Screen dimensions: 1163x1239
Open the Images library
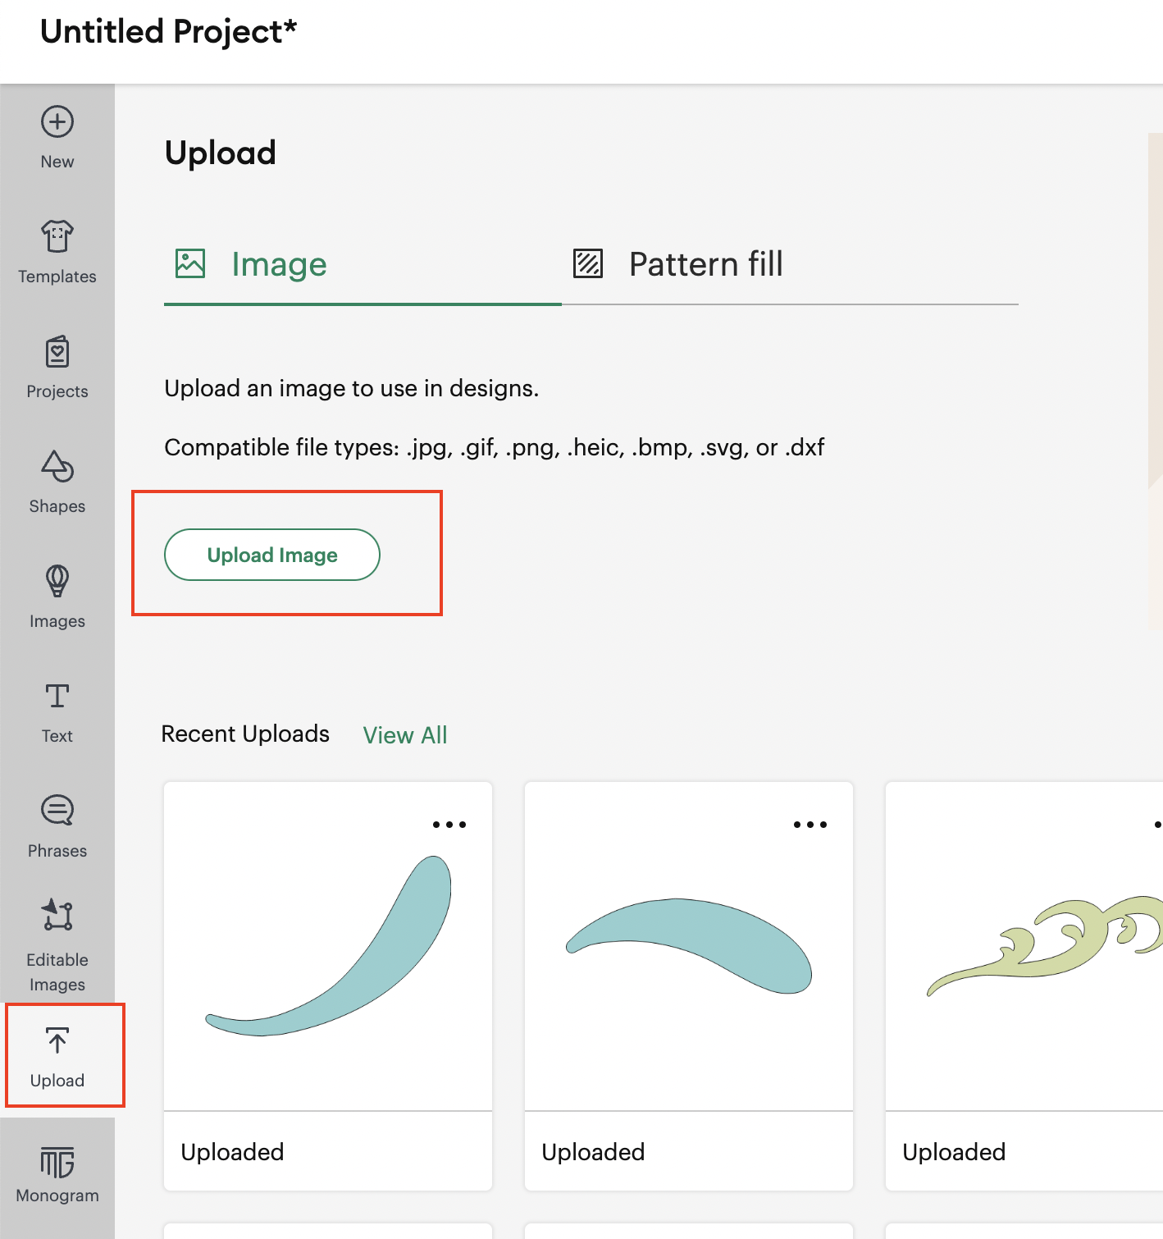(x=57, y=596)
